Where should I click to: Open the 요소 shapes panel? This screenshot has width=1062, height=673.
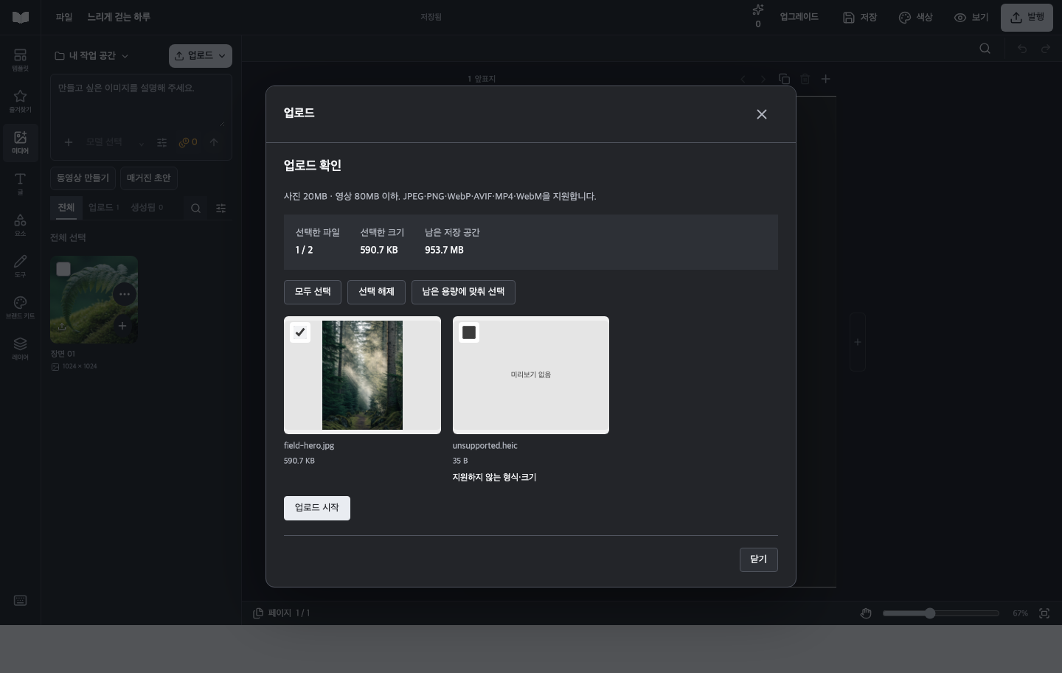(20, 225)
